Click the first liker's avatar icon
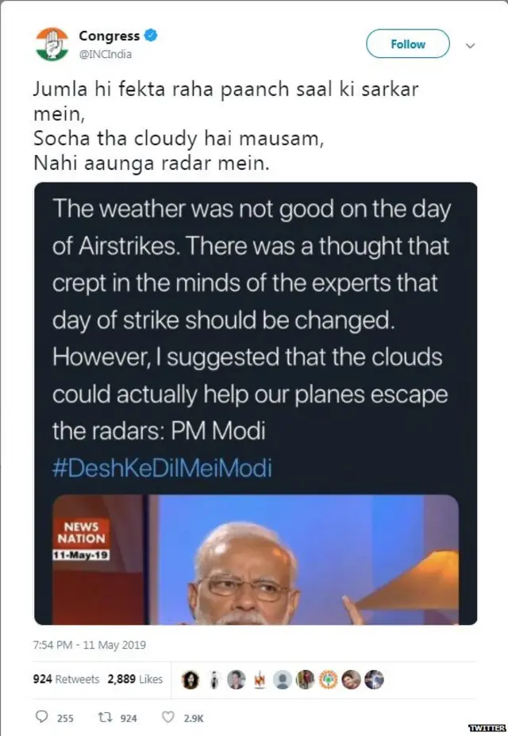 (x=191, y=680)
